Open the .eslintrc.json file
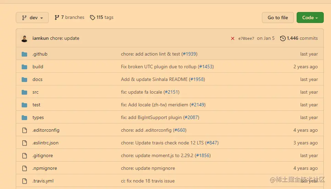 click(45, 143)
